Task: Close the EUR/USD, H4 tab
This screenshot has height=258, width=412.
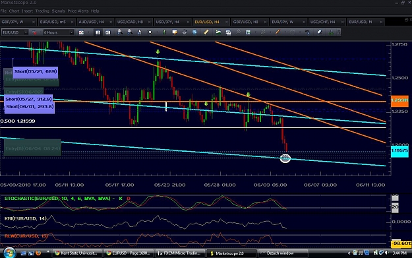Action: 227,22
